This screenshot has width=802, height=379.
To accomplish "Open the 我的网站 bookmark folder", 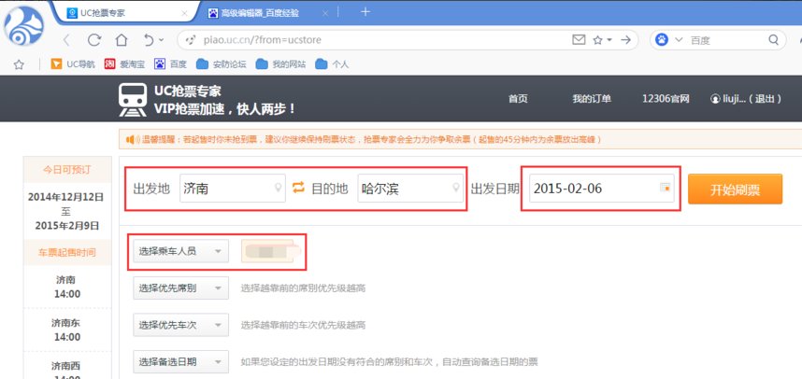I will [x=280, y=64].
